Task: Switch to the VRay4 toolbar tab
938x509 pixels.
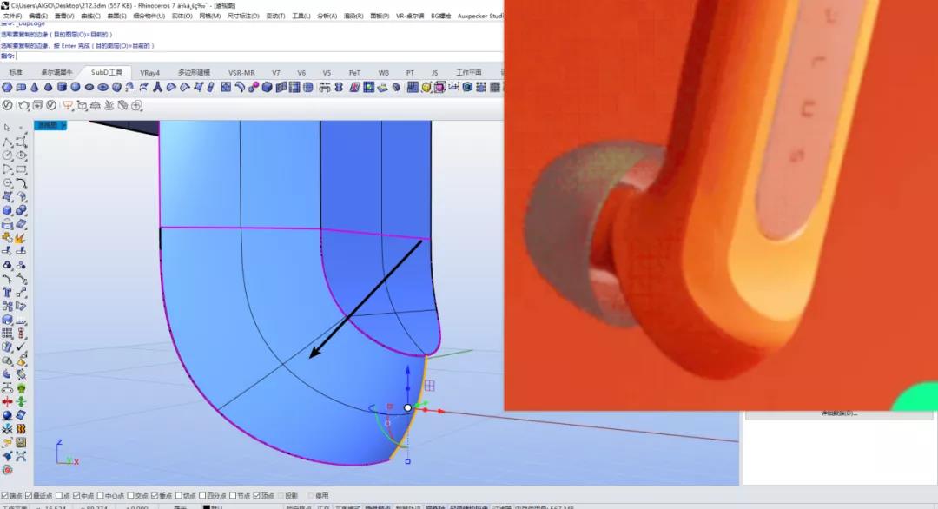Action: pyautogui.click(x=149, y=72)
